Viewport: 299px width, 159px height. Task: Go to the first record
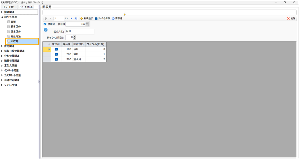[46, 18]
